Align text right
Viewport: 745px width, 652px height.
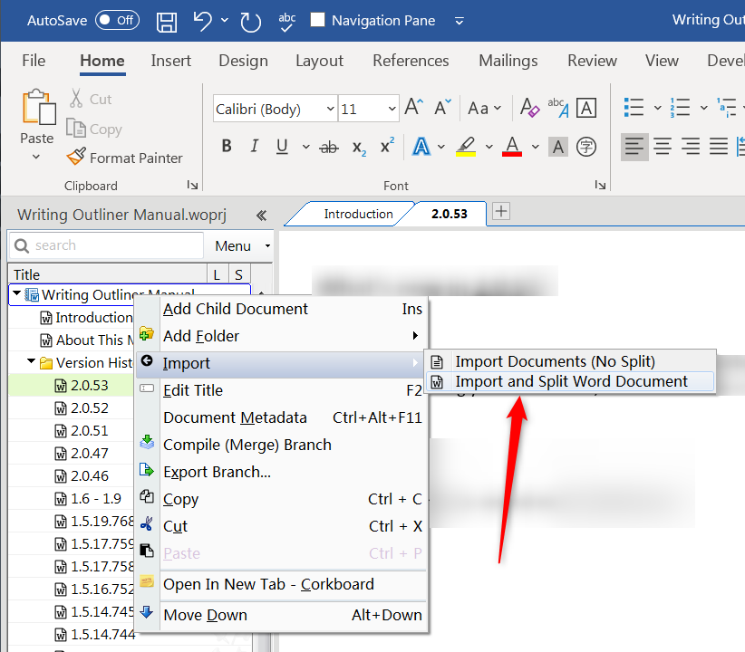tap(691, 147)
